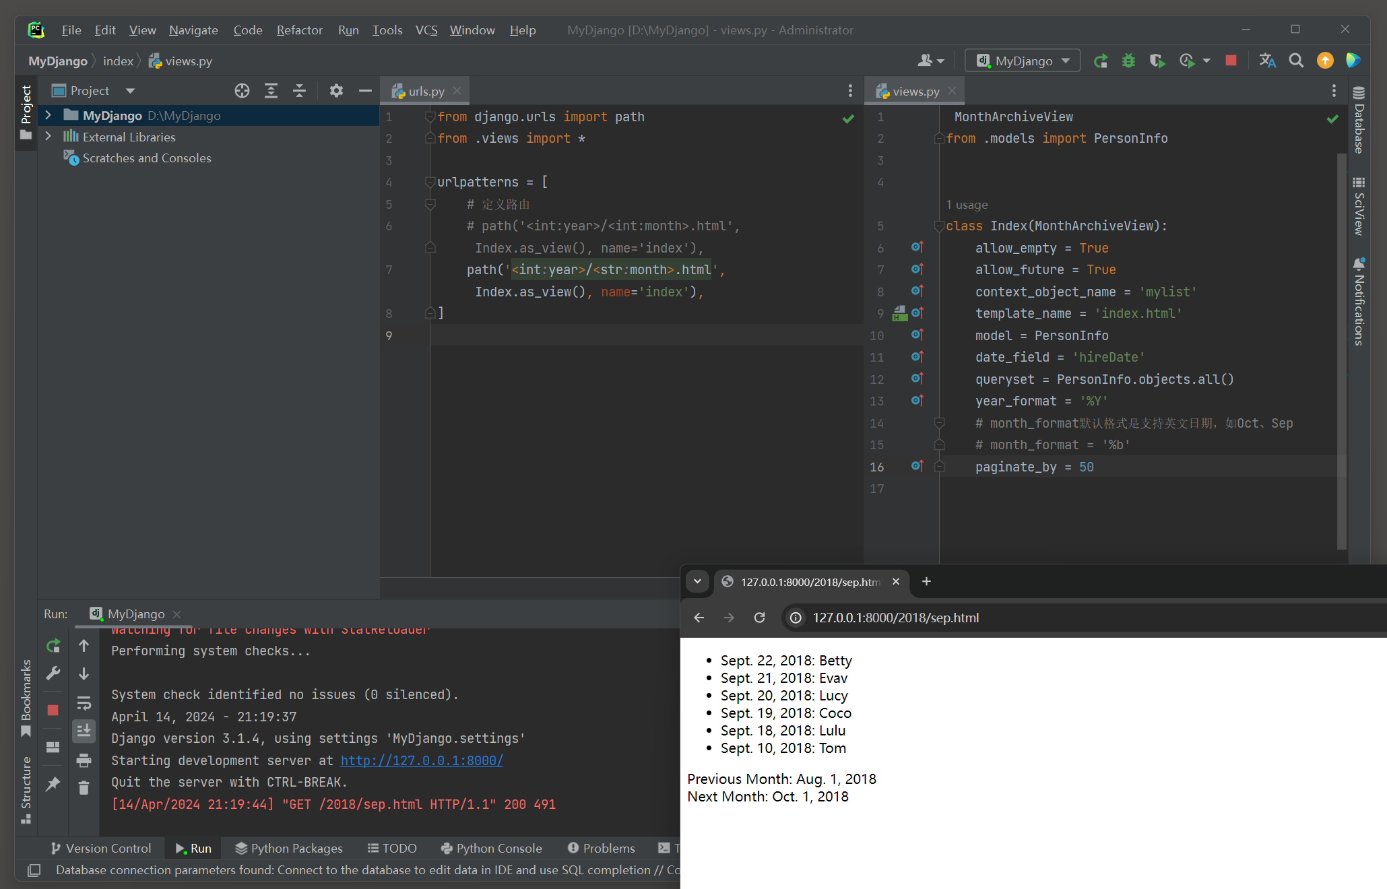Click the Debug bug icon
Screen dimensions: 1387x889
(x=1128, y=61)
